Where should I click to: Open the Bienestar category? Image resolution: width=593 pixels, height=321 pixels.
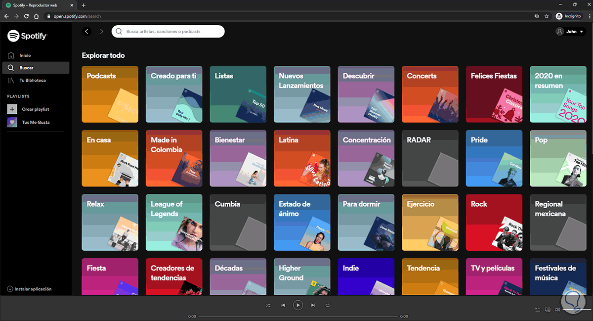point(238,158)
